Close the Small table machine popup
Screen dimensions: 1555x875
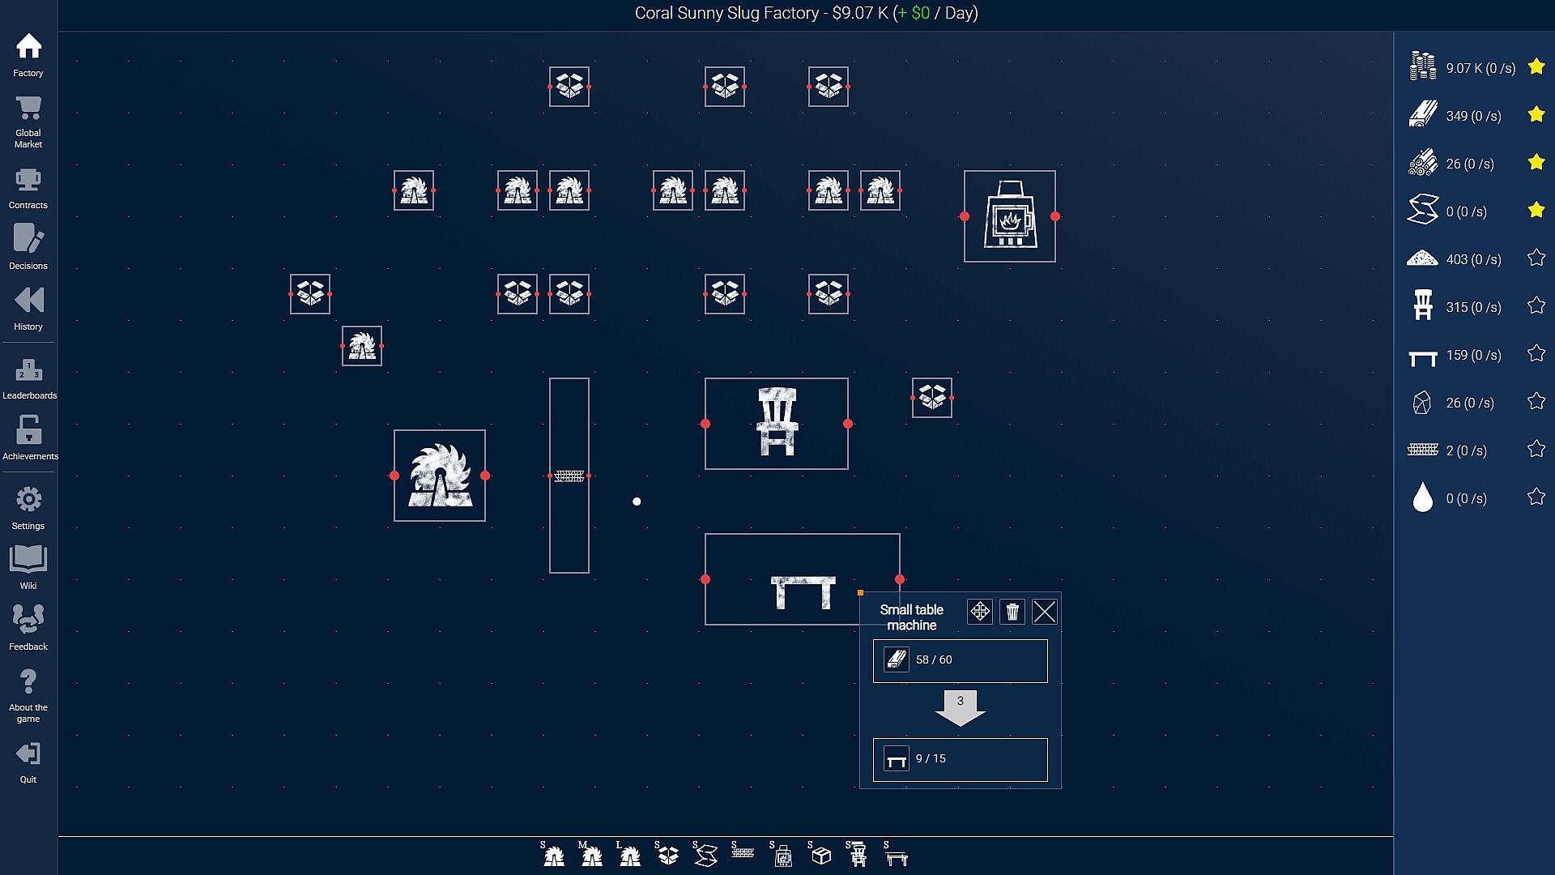click(x=1045, y=612)
